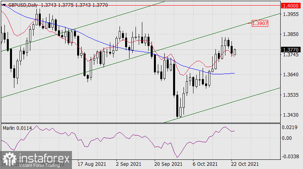The height and width of the screenshot is (169, 303).
Task: Click the last white candlestick on the chart
Action: coord(235,52)
